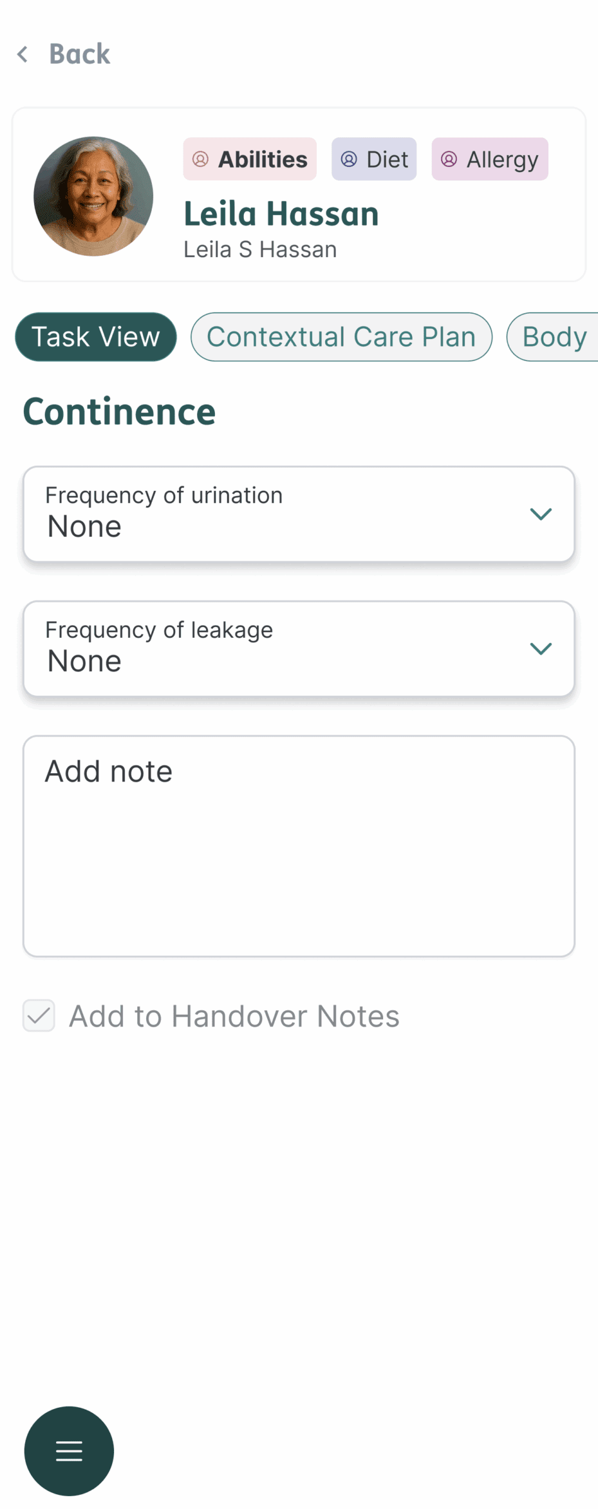Open the hamburger menu floating button
This screenshot has height=1509, width=598.
click(69, 1451)
